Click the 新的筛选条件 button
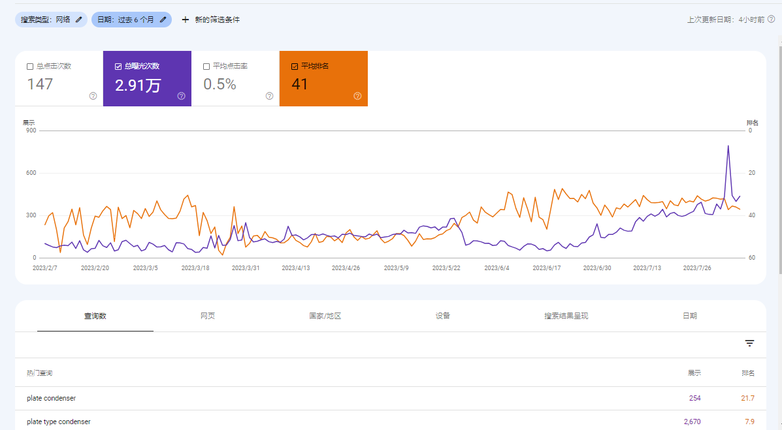The width and height of the screenshot is (782, 430). click(x=217, y=20)
